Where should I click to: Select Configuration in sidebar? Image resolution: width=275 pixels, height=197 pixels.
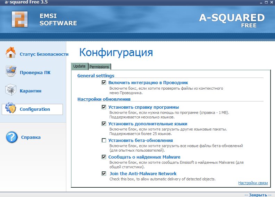coord(32,109)
